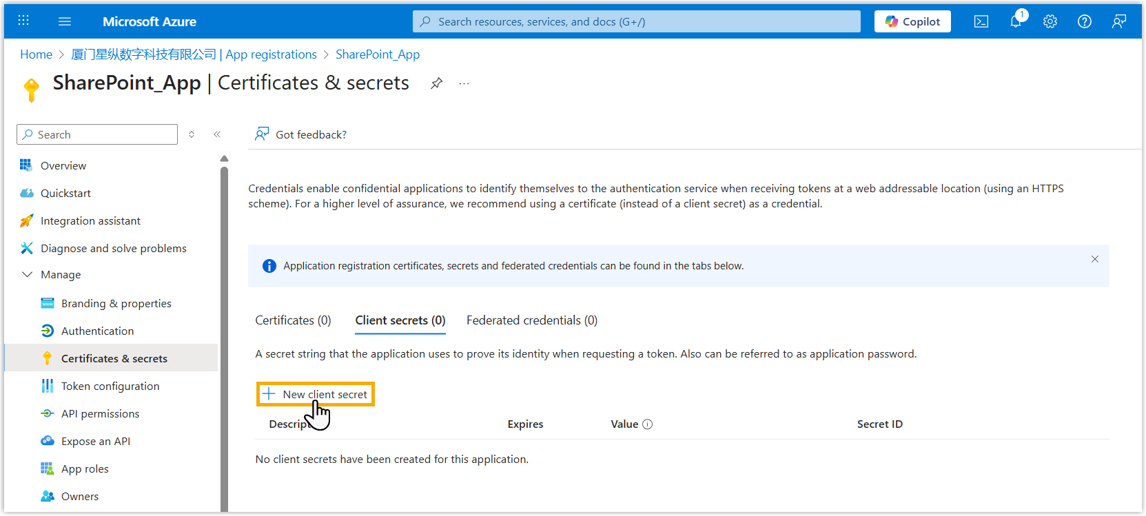Screen dimensions: 1146x516
Task: Open the portal hamburger menu
Action: click(65, 21)
